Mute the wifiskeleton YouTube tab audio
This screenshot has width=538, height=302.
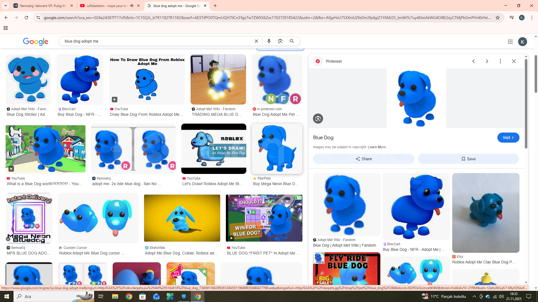coord(132,6)
